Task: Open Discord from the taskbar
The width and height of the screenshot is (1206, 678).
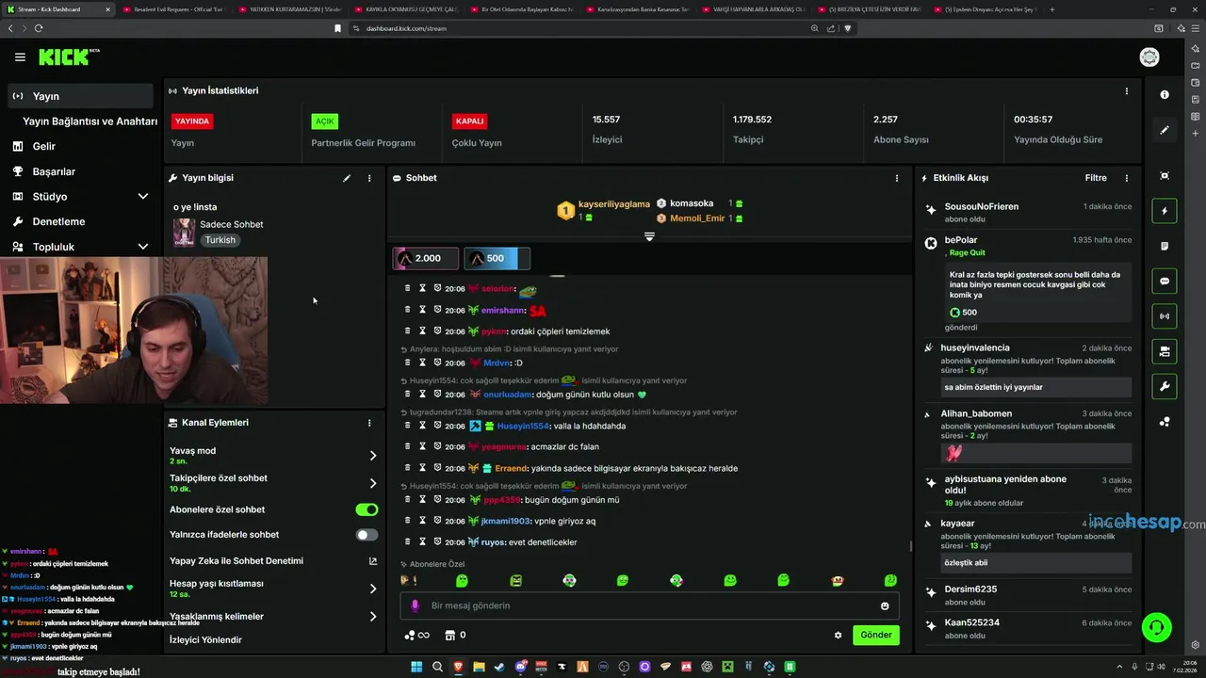Action: click(x=521, y=667)
